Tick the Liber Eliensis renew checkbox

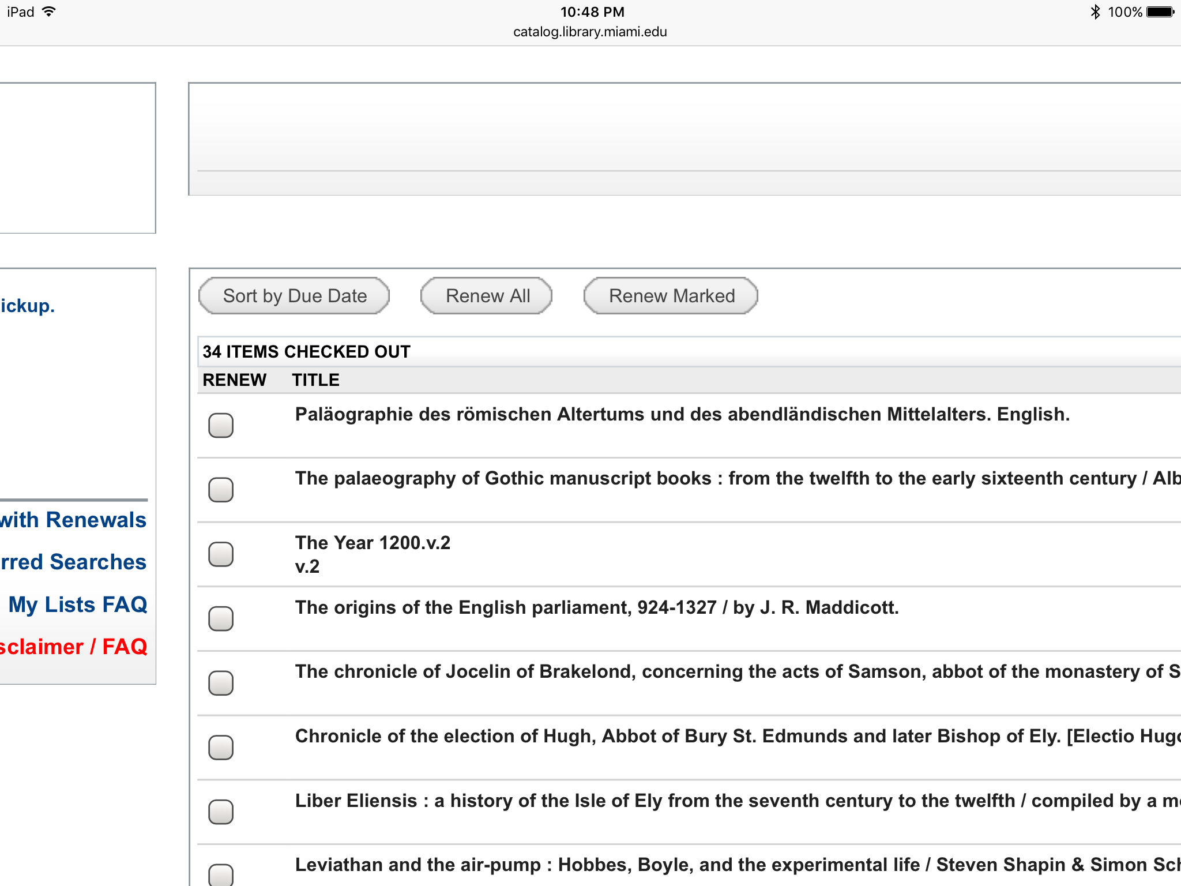221,812
